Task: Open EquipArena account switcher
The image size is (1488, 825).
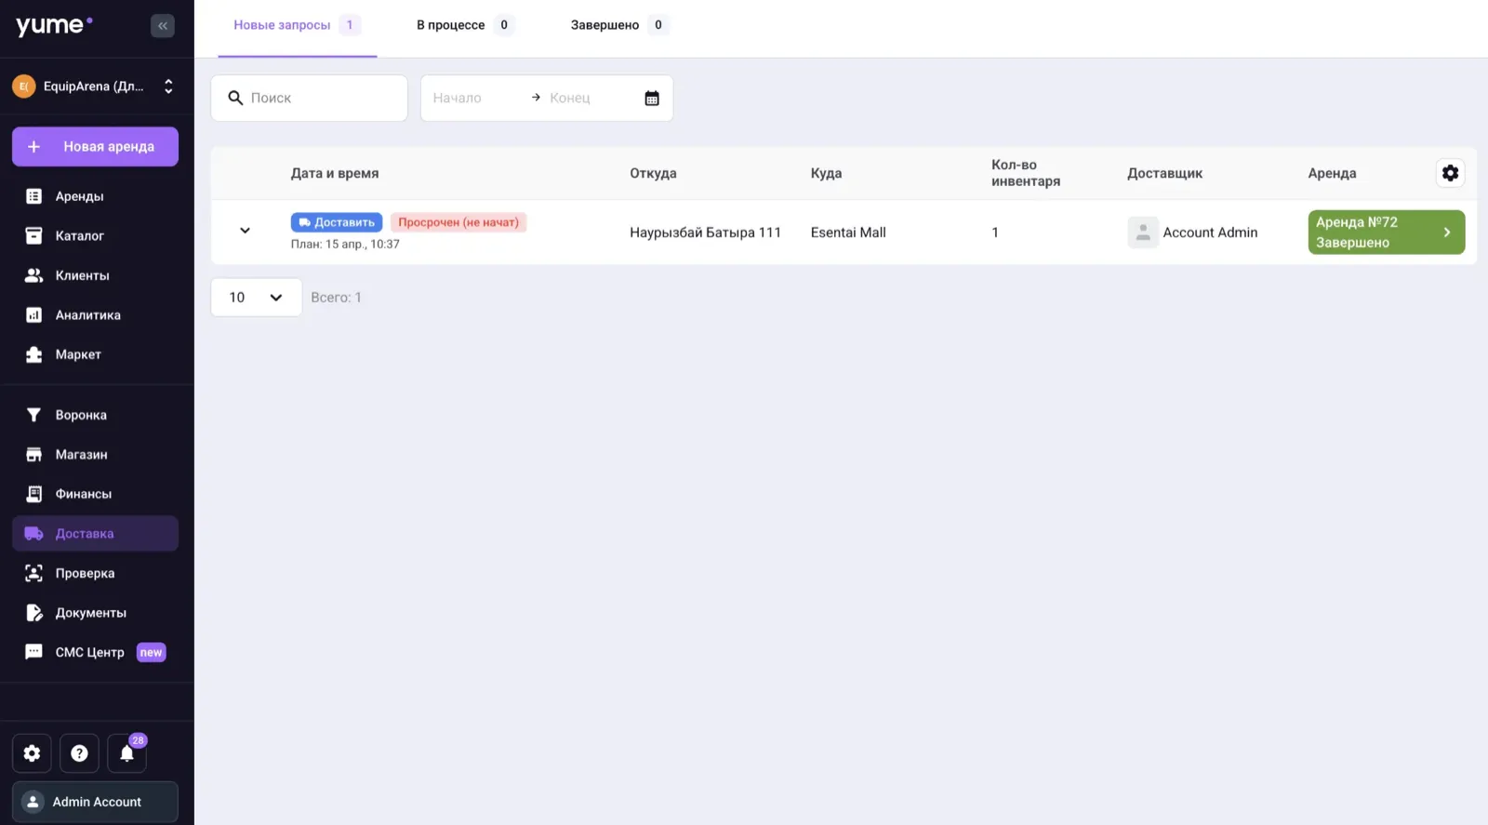Action: tap(95, 86)
